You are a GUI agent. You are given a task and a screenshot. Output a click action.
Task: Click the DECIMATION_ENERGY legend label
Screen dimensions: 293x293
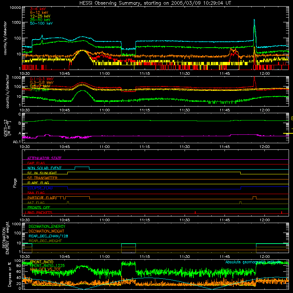coord(47,226)
